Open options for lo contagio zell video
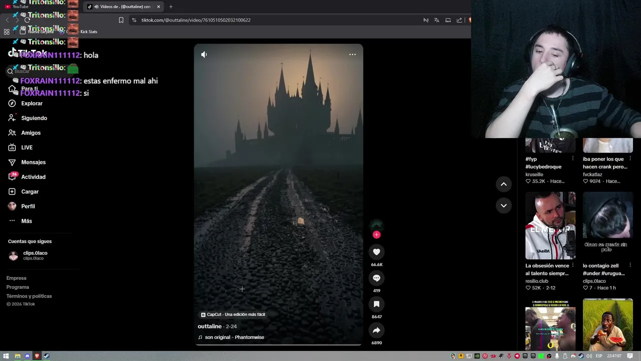 (x=630, y=265)
